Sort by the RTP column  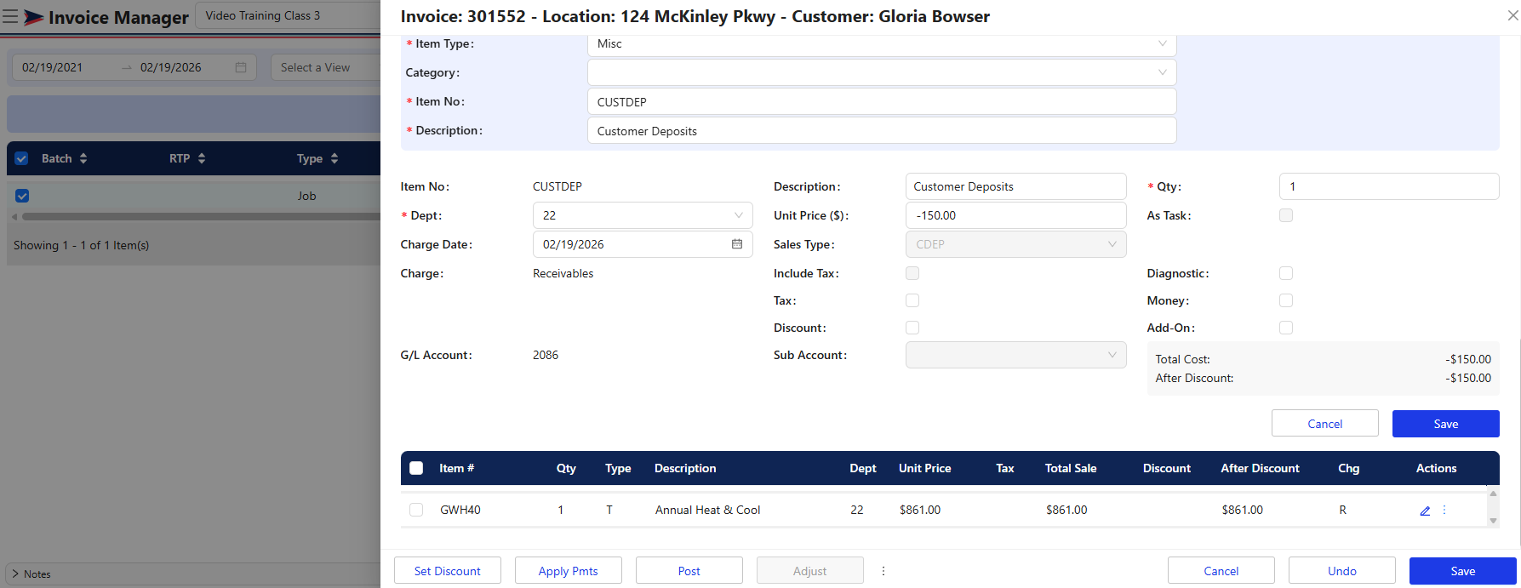(202, 158)
